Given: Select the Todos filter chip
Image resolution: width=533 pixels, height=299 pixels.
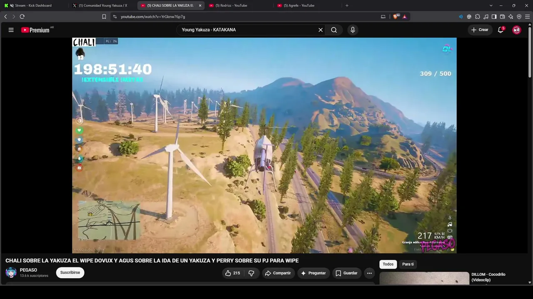Looking at the screenshot, I should click(x=388, y=264).
